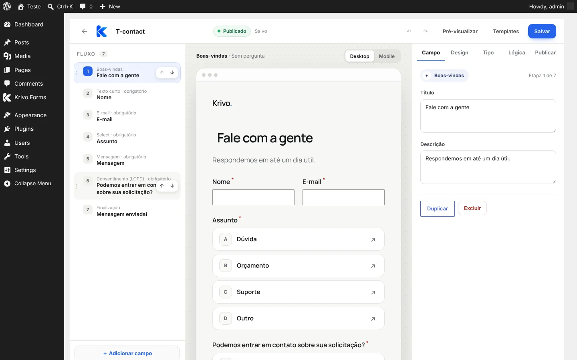The image size is (577, 360).
Task: Open Templates
Action: [x=506, y=31]
